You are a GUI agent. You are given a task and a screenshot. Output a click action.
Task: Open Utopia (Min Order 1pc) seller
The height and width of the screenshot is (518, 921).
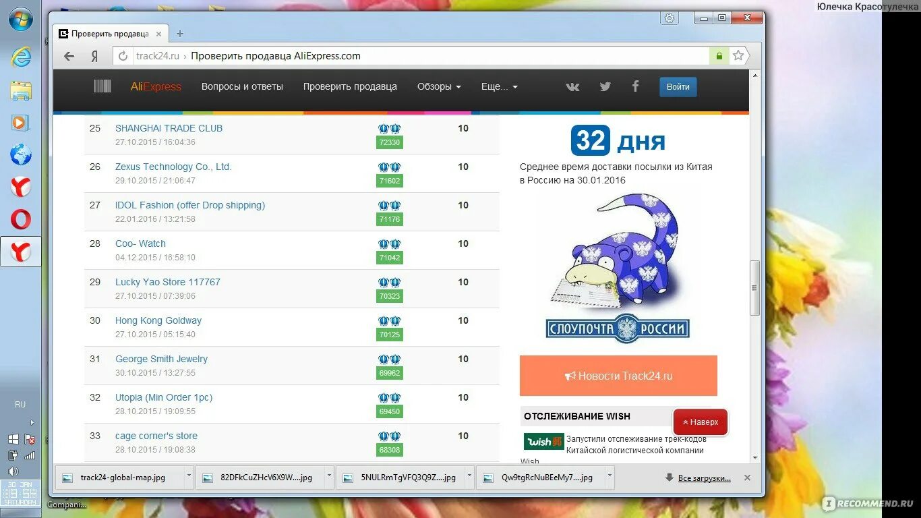pos(164,397)
